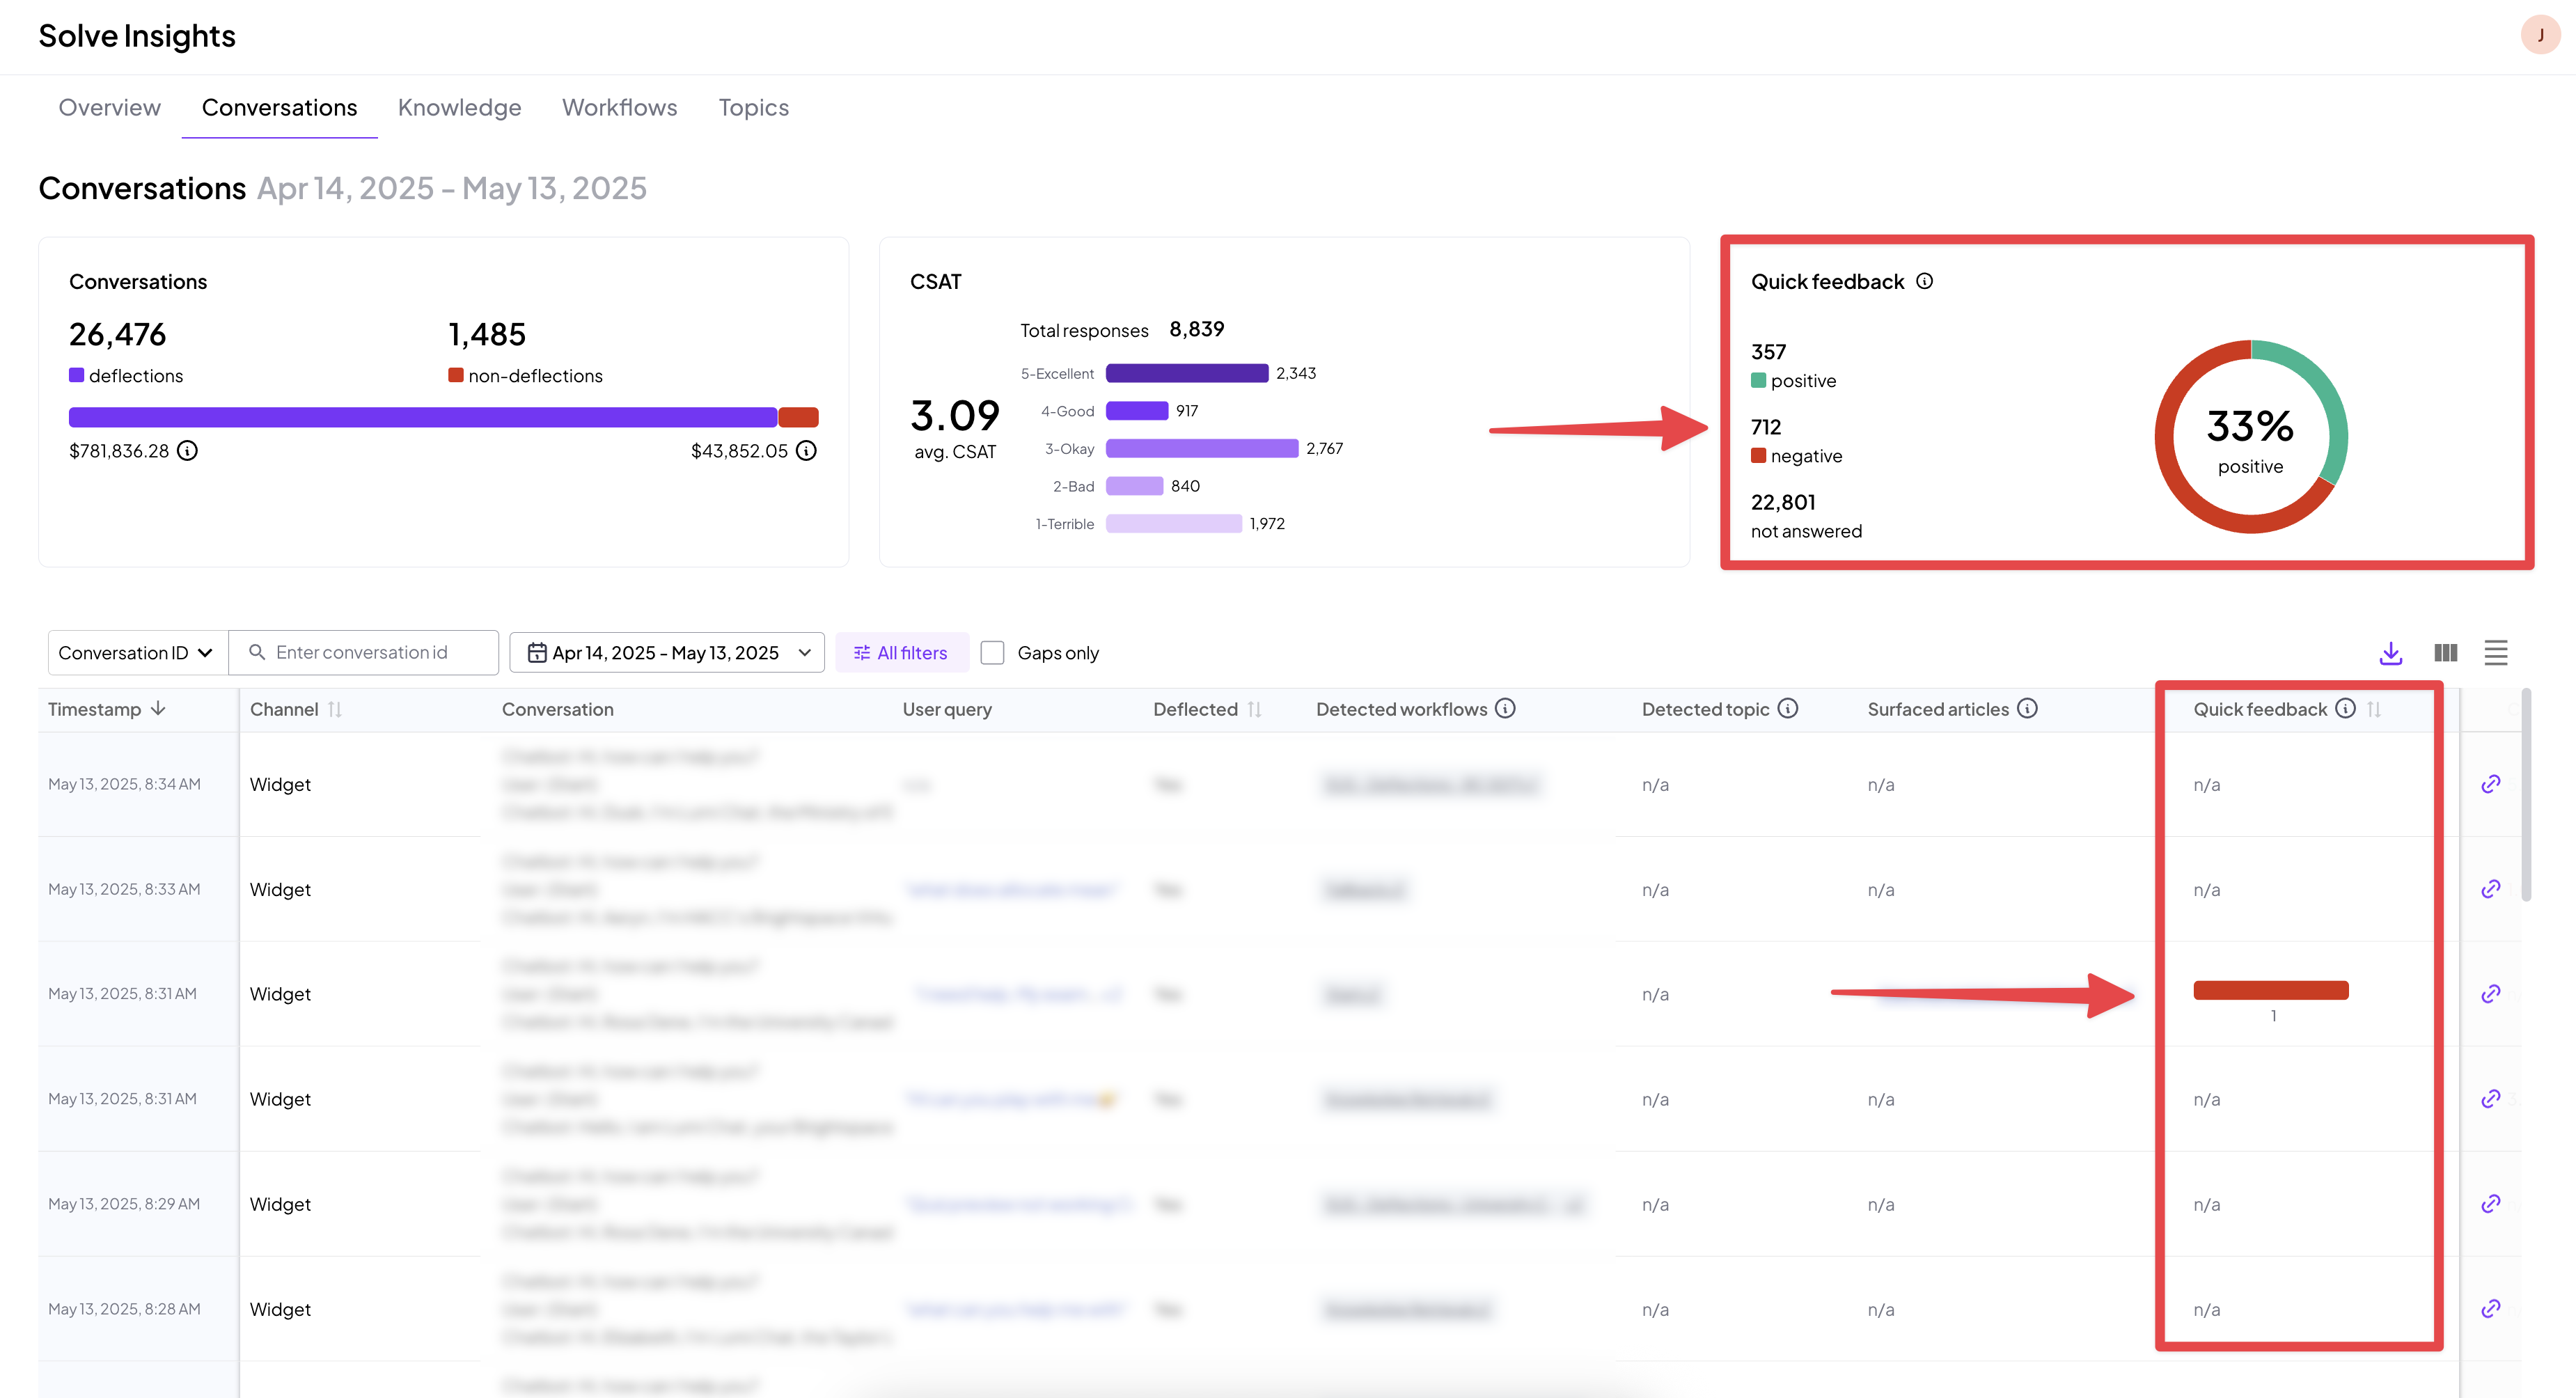The image size is (2576, 1398).
Task: Enable the Gaps only checkbox
Action: pyautogui.click(x=992, y=653)
